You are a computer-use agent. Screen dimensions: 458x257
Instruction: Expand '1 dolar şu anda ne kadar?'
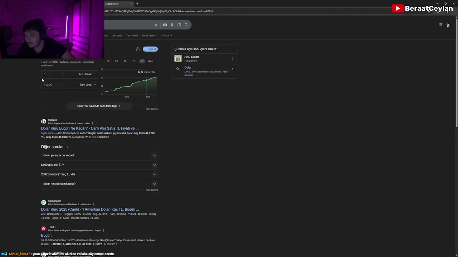99,155
